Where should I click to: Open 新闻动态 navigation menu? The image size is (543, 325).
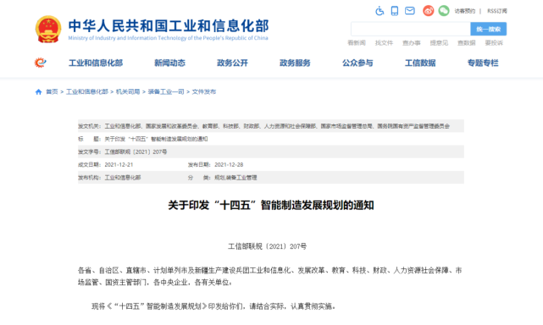(169, 63)
